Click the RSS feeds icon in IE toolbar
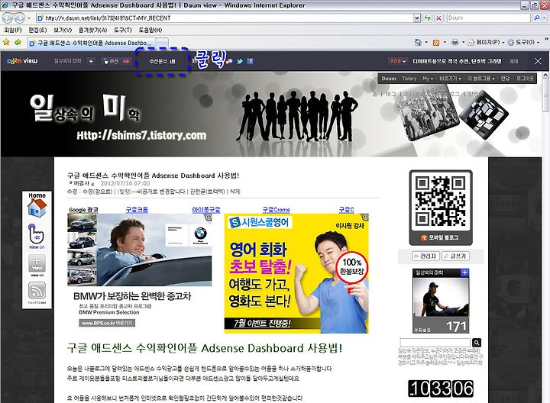The width and height of the screenshot is (550, 403). pyautogui.click(x=436, y=43)
